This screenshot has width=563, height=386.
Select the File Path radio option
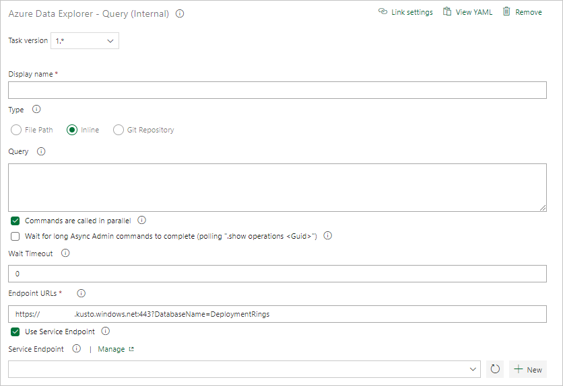(x=16, y=130)
